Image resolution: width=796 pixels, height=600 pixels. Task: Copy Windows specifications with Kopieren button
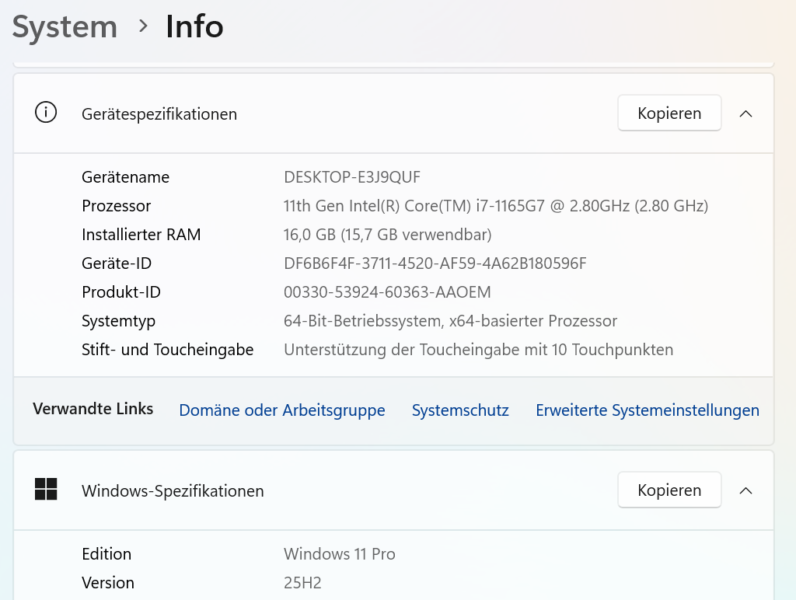tap(669, 490)
